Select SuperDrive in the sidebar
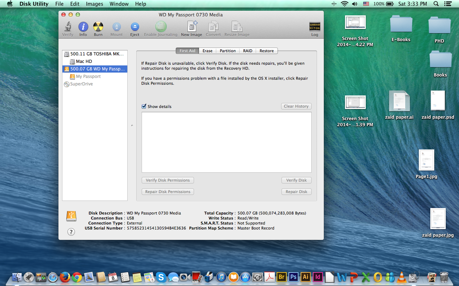This screenshot has width=459, height=286. tap(95, 84)
